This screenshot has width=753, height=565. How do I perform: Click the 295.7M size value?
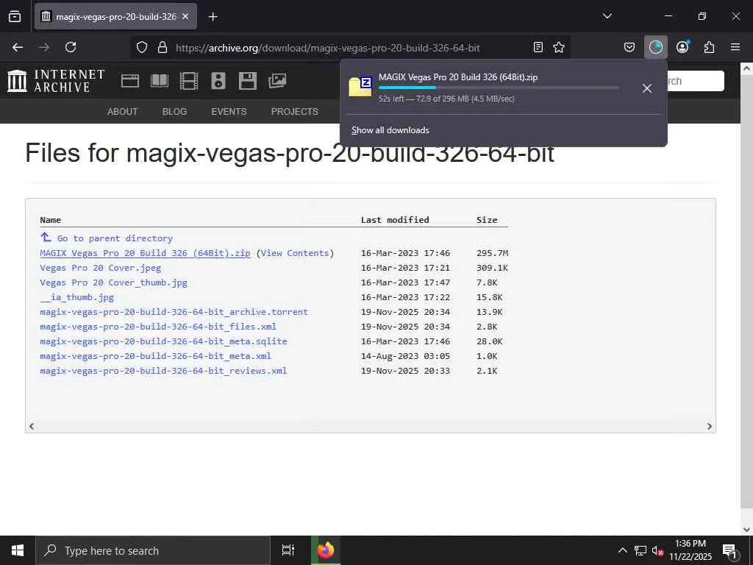492,253
